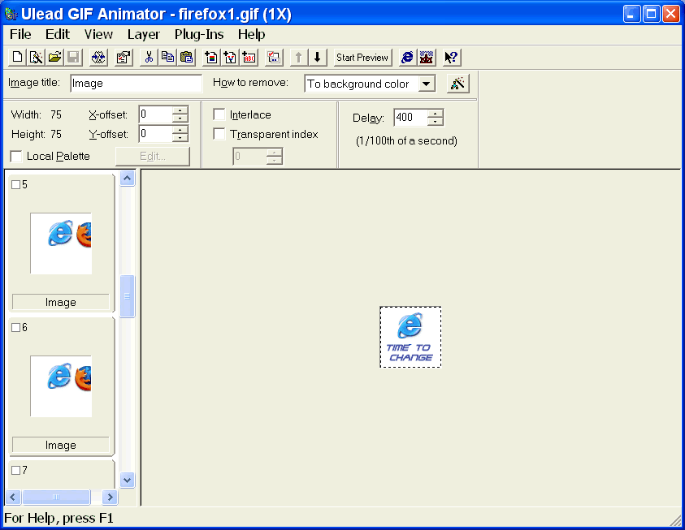Check the box for frame 7
This screenshot has width=685, height=530.
(15, 470)
